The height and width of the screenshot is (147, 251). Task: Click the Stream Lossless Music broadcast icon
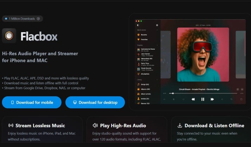(x=11, y=125)
